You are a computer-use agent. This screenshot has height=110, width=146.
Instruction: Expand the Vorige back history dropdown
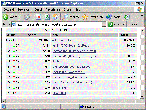21,17
